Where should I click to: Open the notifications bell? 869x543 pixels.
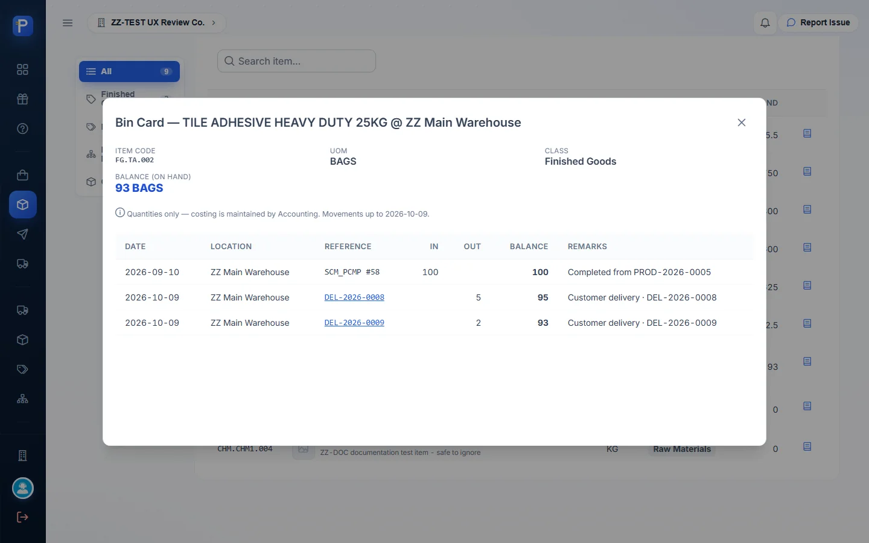(x=765, y=23)
